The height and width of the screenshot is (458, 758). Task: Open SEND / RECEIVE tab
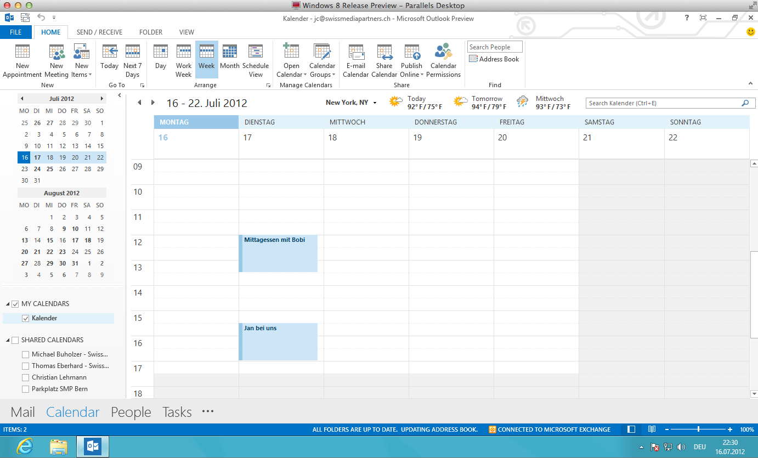[99, 32]
